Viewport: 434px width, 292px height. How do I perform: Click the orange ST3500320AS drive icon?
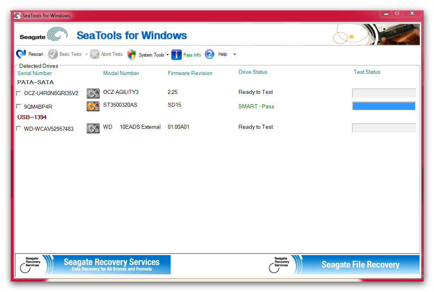tap(93, 106)
